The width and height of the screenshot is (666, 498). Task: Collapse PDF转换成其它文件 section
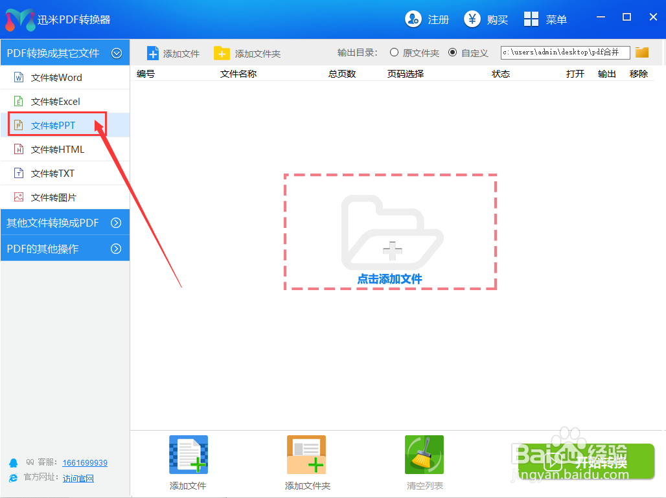[65, 52]
